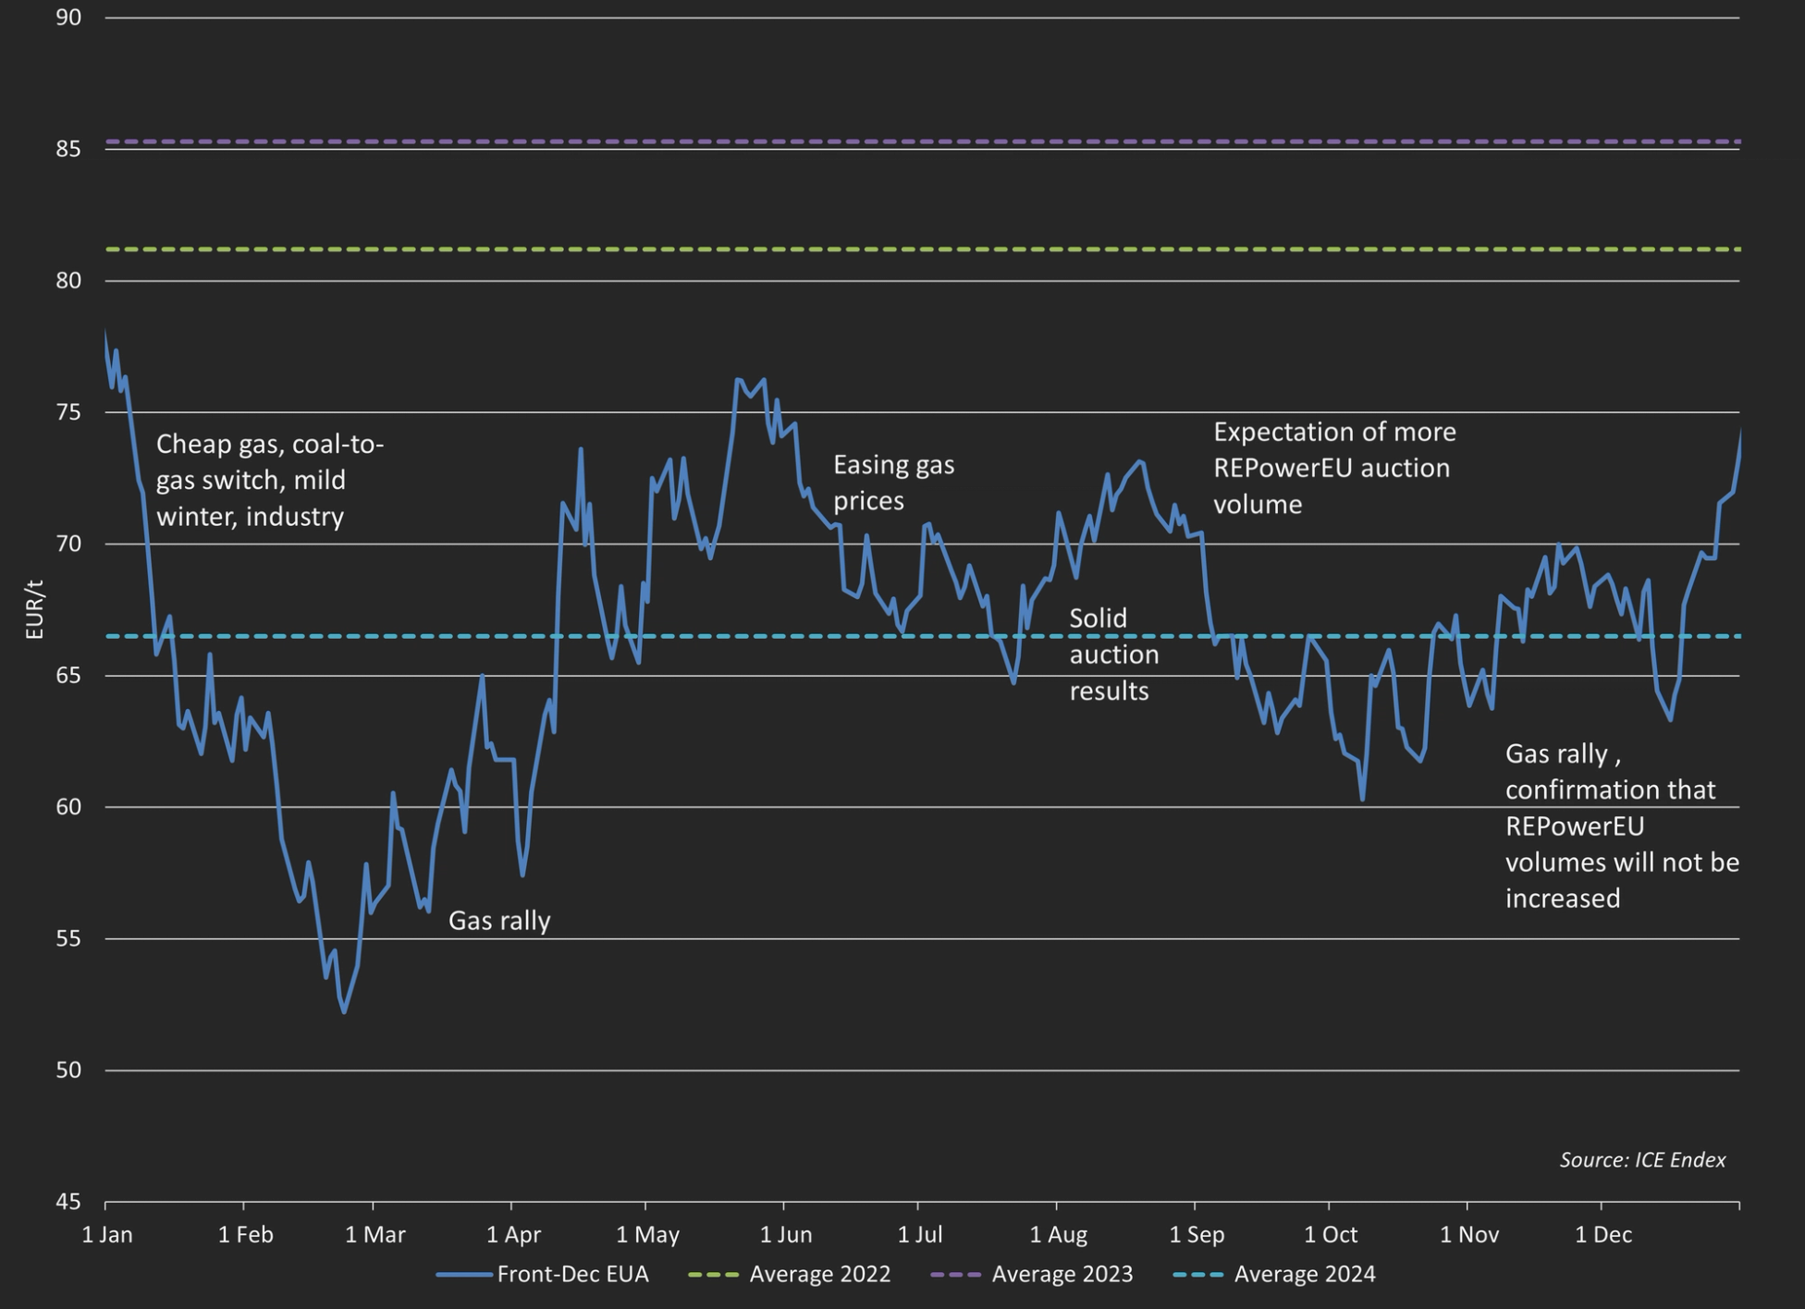Click the 'Front-Dec EUA' legend entry

tap(543, 1274)
